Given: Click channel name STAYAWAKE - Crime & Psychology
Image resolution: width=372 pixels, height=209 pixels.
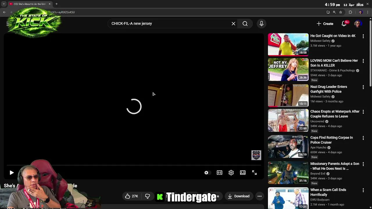Looking at the screenshot, I should (x=332, y=71).
